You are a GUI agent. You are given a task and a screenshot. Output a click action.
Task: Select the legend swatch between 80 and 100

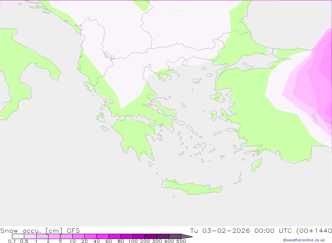tap(126, 236)
